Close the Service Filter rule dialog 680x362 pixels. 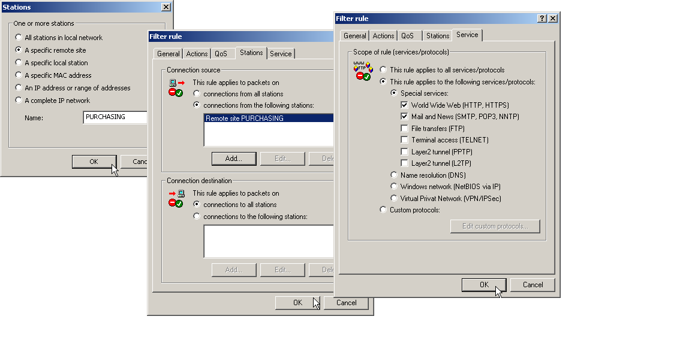pos(553,19)
